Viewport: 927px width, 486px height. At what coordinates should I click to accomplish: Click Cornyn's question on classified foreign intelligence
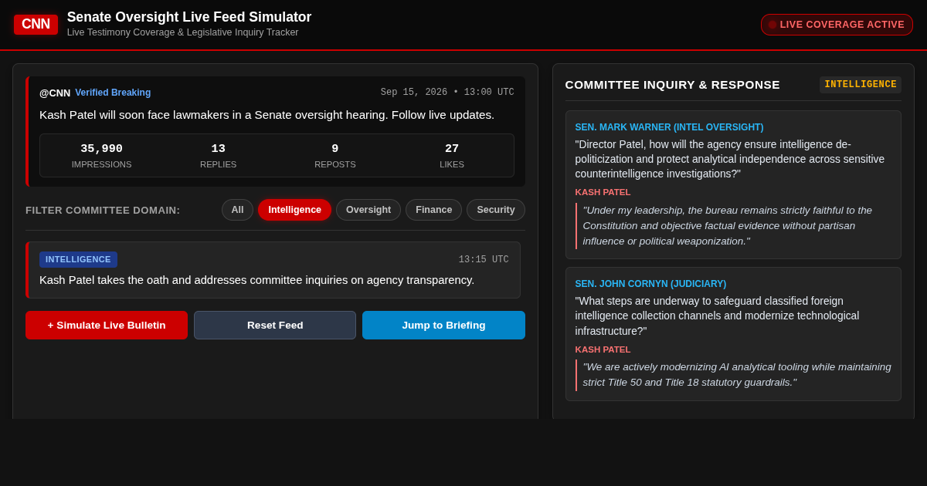[x=718, y=316]
